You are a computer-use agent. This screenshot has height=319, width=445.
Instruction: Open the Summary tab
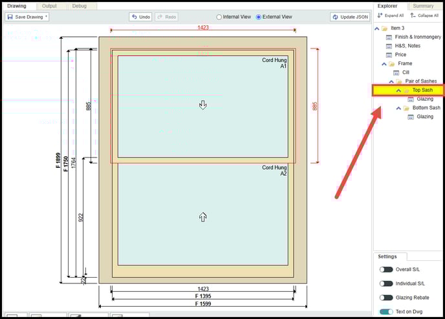423,6
